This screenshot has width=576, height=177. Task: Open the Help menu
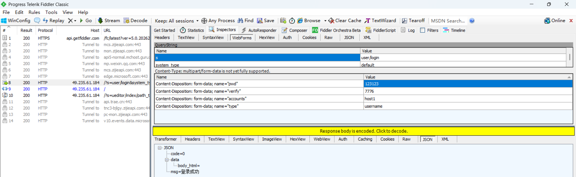click(83, 12)
